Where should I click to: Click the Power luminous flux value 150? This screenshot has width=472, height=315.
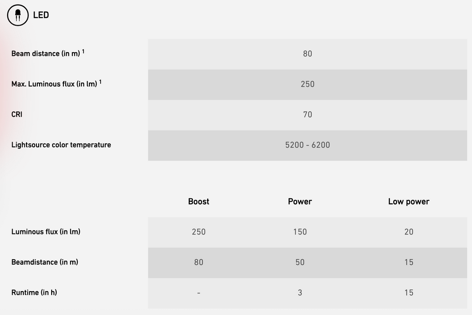[x=300, y=232]
